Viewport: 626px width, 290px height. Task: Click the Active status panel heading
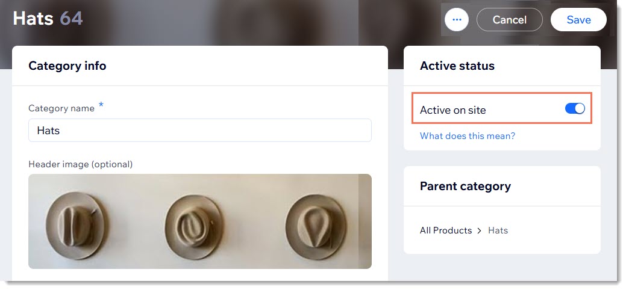457,66
